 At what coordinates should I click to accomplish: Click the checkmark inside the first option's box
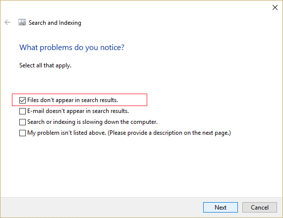[22, 100]
